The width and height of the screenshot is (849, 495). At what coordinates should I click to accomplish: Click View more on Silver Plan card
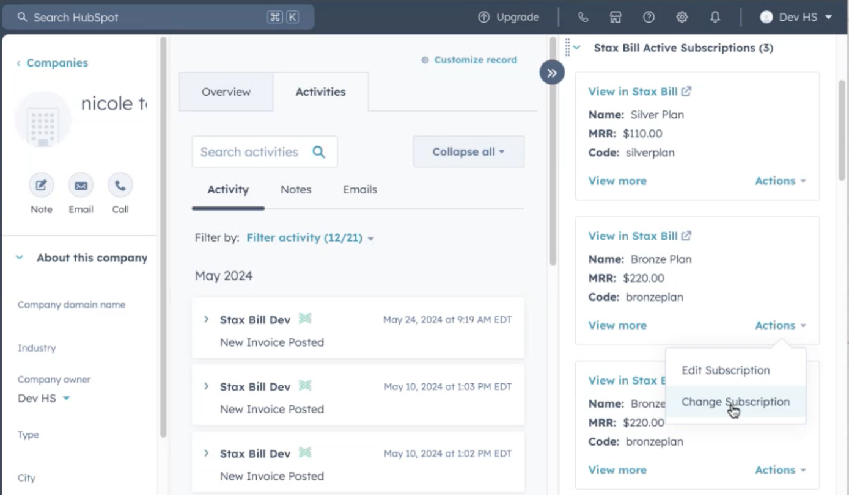point(617,181)
